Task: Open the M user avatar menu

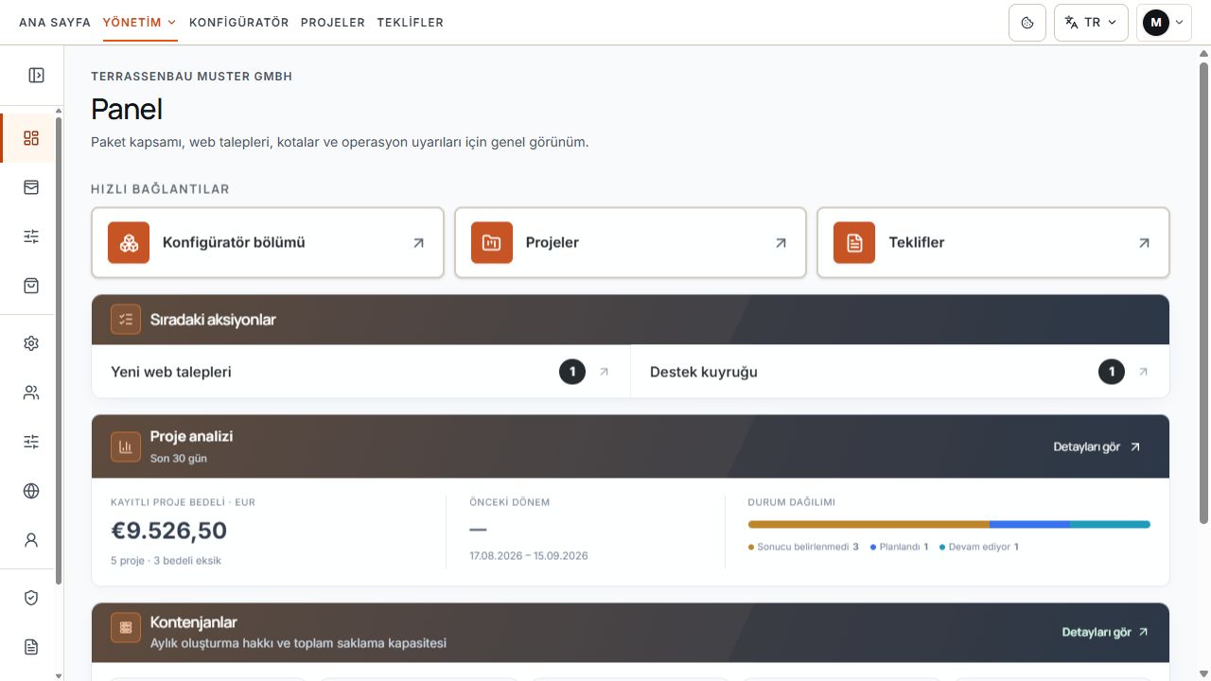Action: 1163,23
